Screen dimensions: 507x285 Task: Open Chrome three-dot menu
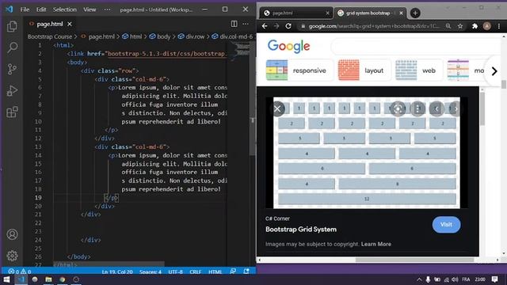pos(499,26)
